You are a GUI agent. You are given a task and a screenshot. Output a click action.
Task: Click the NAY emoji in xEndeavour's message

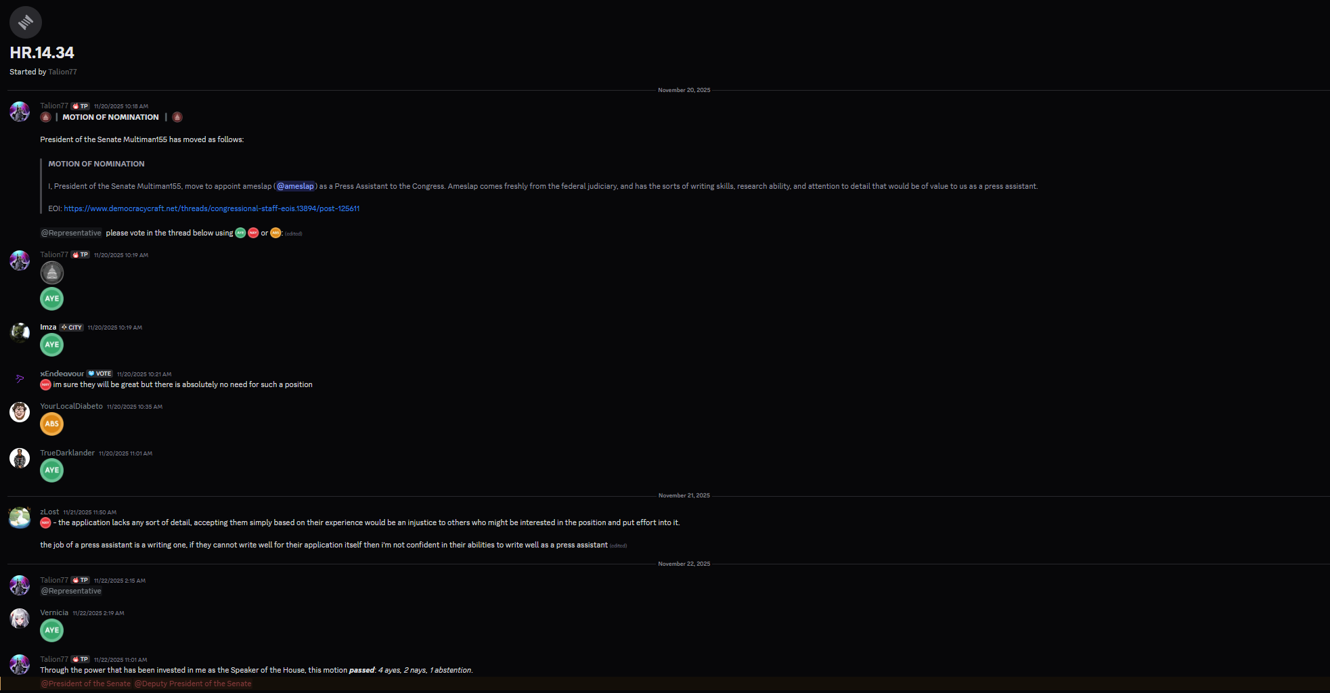pyautogui.click(x=45, y=384)
